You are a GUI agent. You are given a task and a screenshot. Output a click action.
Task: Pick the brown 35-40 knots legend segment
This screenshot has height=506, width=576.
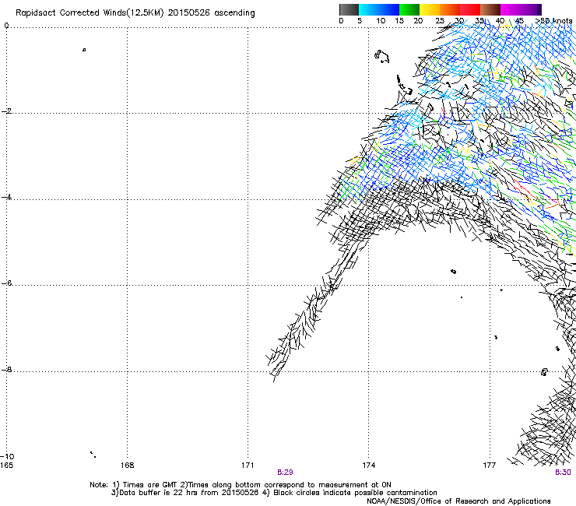490,9
